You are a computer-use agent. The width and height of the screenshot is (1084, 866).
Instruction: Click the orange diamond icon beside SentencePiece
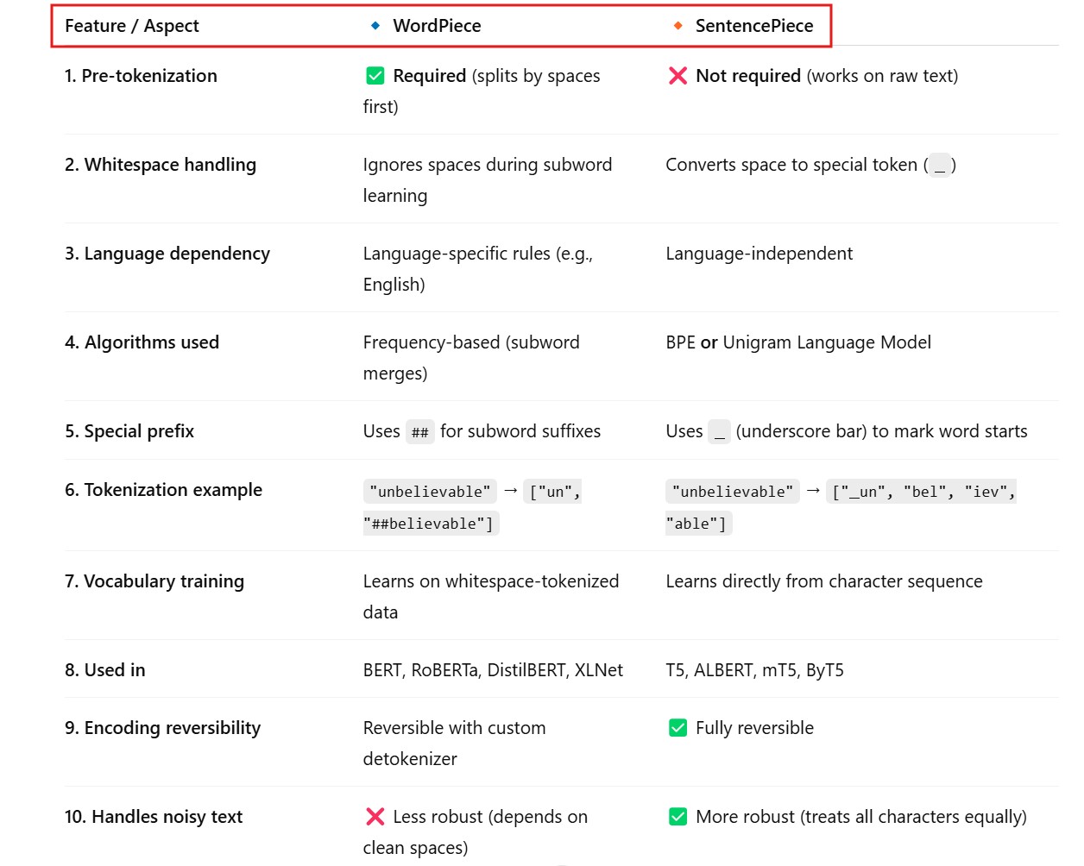(677, 26)
